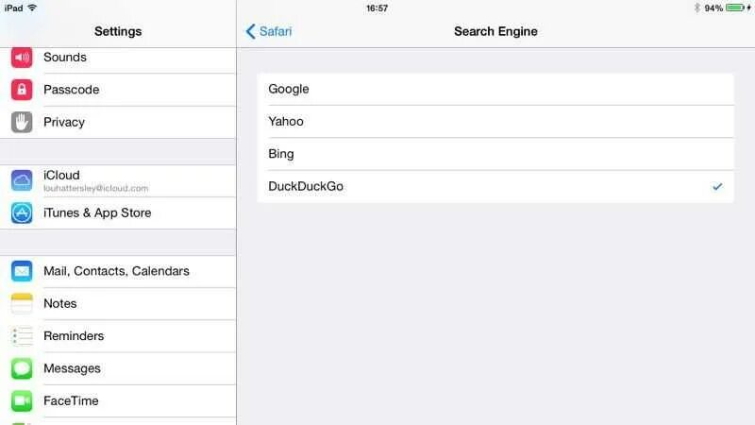The width and height of the screenshot is (755, 425).
Task: Open the Privacy settings row
Action: 64,122
